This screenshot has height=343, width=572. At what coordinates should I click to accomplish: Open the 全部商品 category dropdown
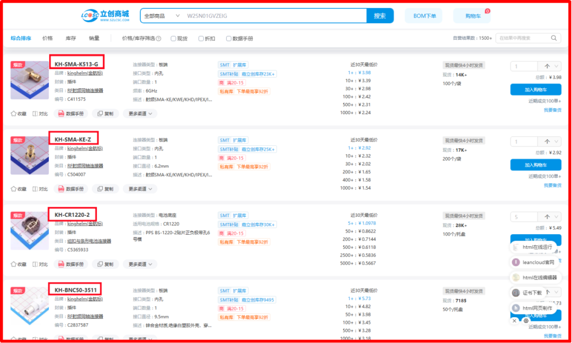coord(162,16)
